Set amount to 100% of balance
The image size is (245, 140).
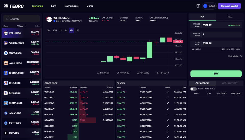(238, 49)
